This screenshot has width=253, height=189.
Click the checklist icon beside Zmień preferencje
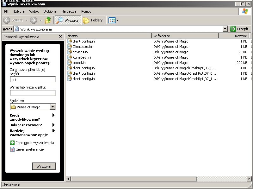(12, 149)
